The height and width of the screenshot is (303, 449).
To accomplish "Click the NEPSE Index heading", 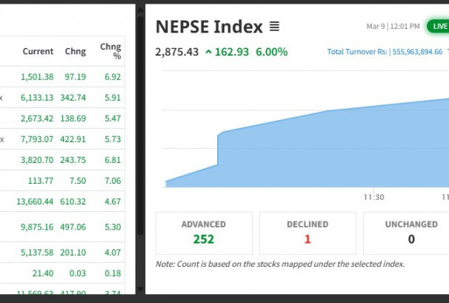I will [x=209, y=27].
